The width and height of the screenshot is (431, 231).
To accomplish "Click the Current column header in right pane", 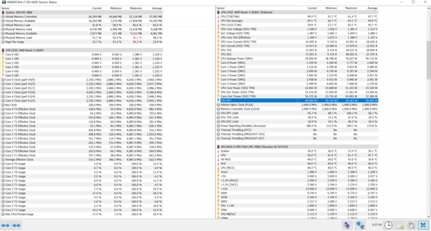I will click(308, 8).
